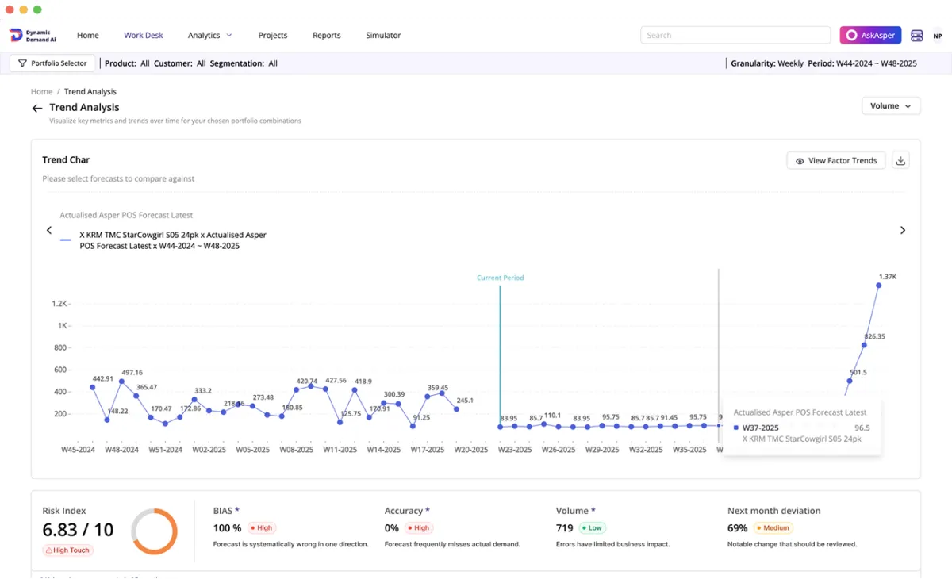Viewport: 952px width, 579px height.
Task: Click the AskAsper button
Action: [870, 35]
